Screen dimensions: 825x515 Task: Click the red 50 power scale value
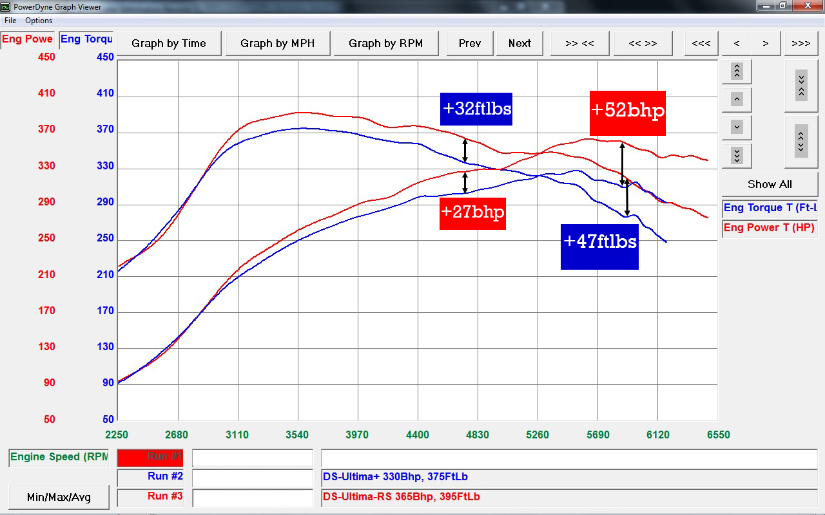(x=49, y=419)
